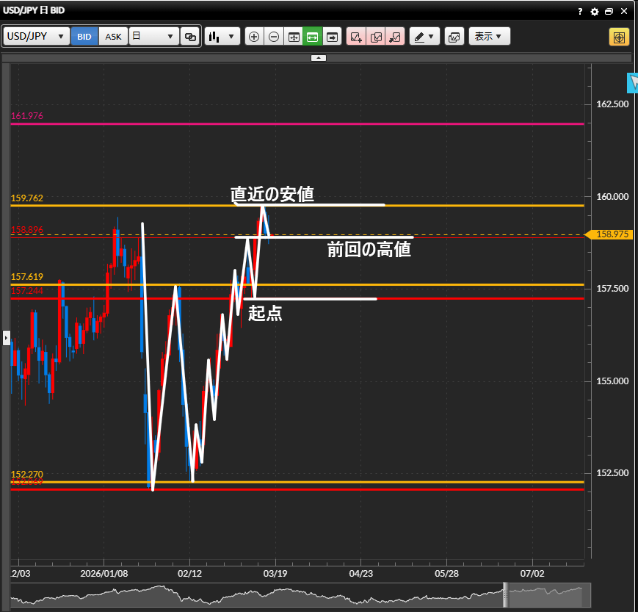The image size is (638, 612).
Task: Click the bottom overview range slider handle
Action: 505,595
